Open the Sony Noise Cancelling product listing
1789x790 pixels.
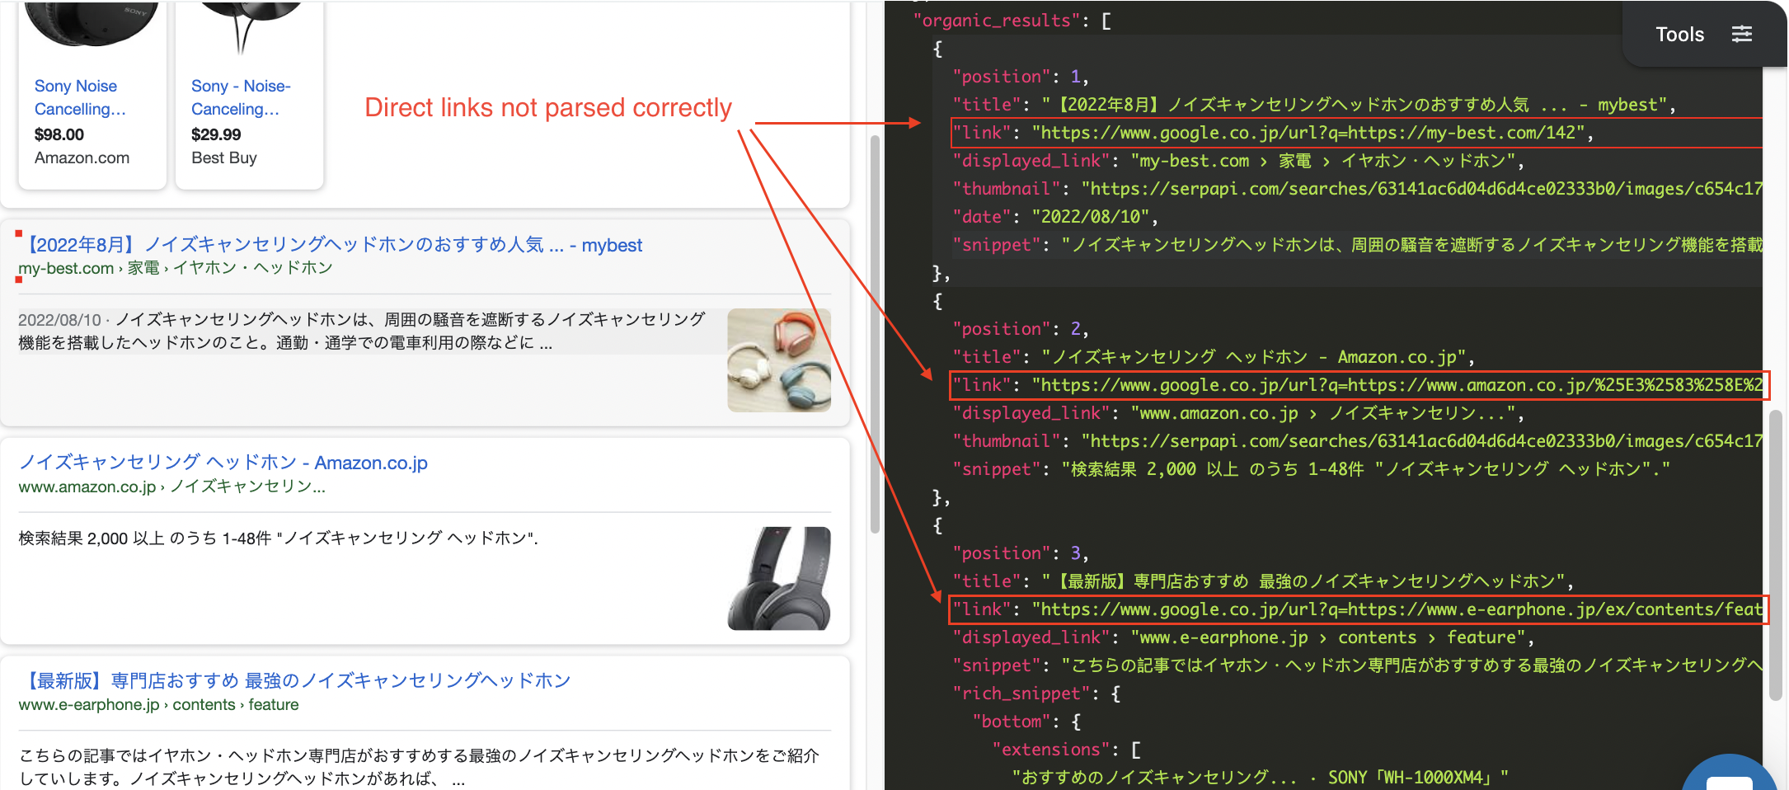point(75,96)
